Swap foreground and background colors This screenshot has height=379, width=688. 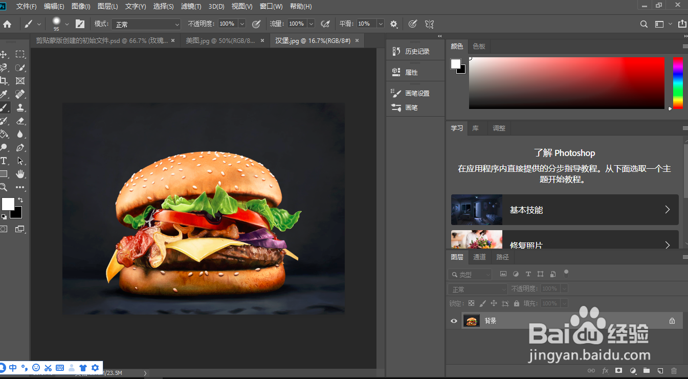click(x=20, y=200)
